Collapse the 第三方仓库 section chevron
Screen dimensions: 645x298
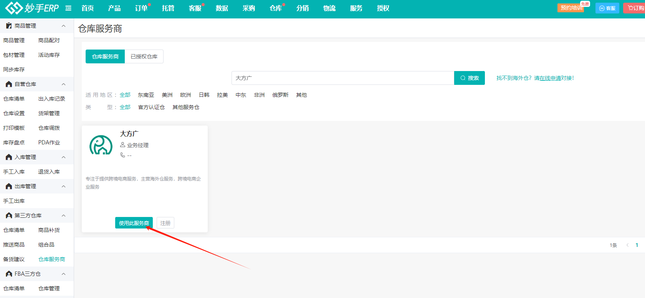64,215
